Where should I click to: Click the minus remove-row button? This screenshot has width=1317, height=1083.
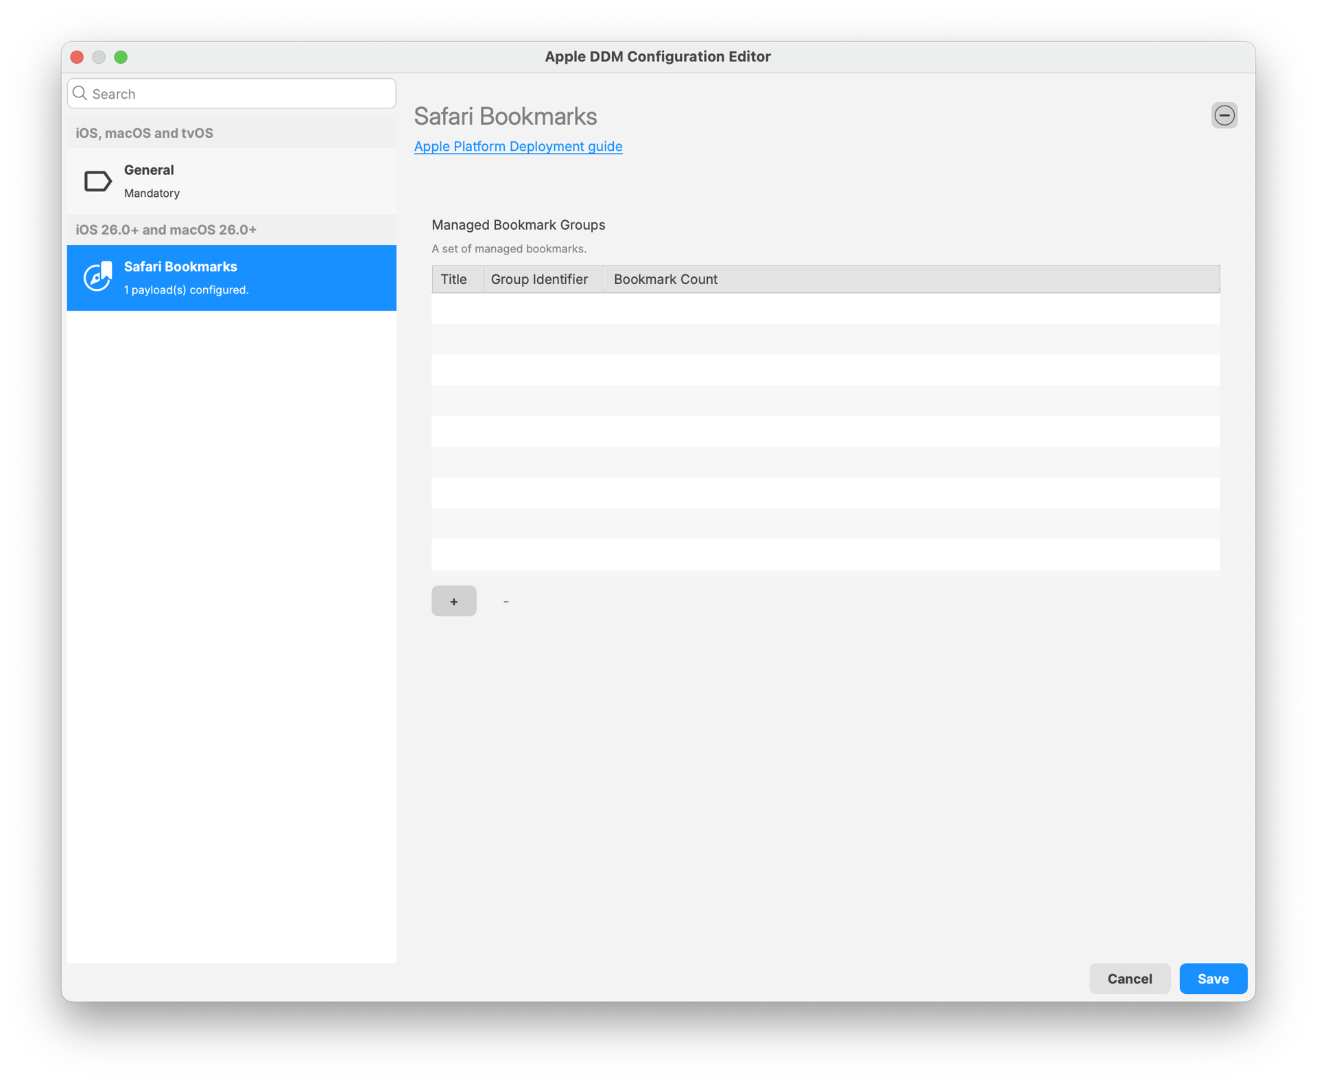point(506,601)
